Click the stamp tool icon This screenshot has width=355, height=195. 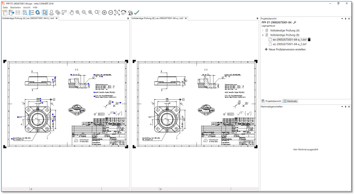pyautogui.click(x=52, y=13)
